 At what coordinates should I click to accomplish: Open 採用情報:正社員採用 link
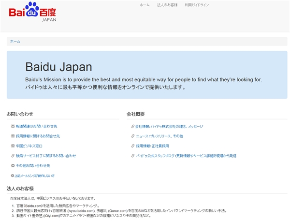coord(152,146)
